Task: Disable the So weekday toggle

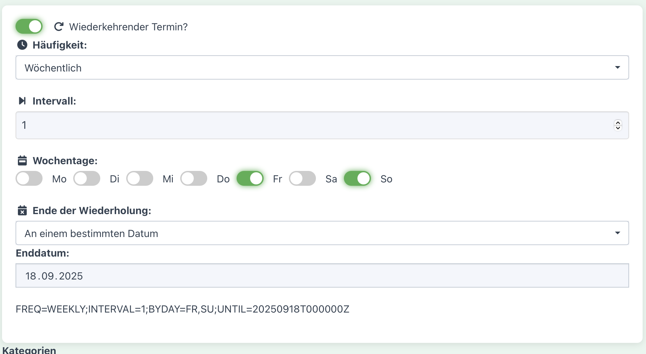Action: pos(357,179)
